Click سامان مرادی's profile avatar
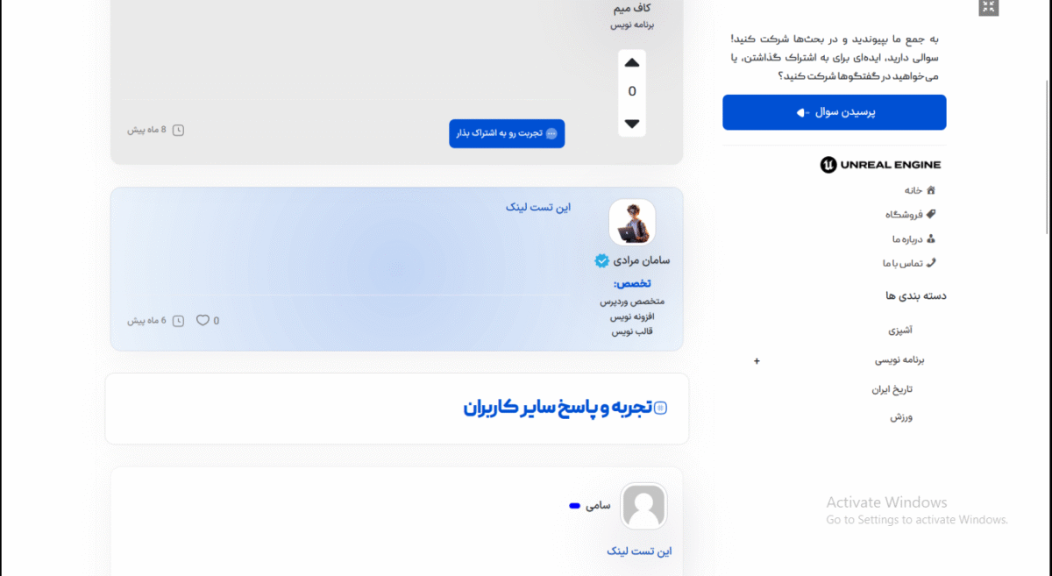Screen dimensions: 1052x576 632,223
